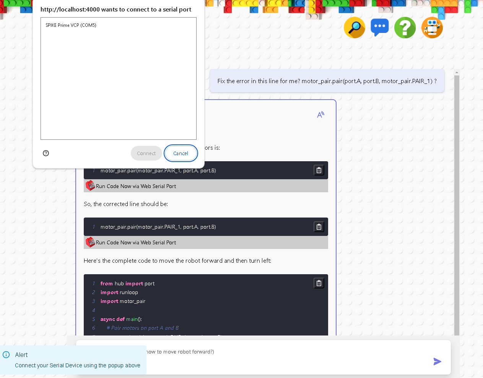Copy the first motor_pair code snippet
Viewport: 483px width, 378px height.
pos(319,170)
